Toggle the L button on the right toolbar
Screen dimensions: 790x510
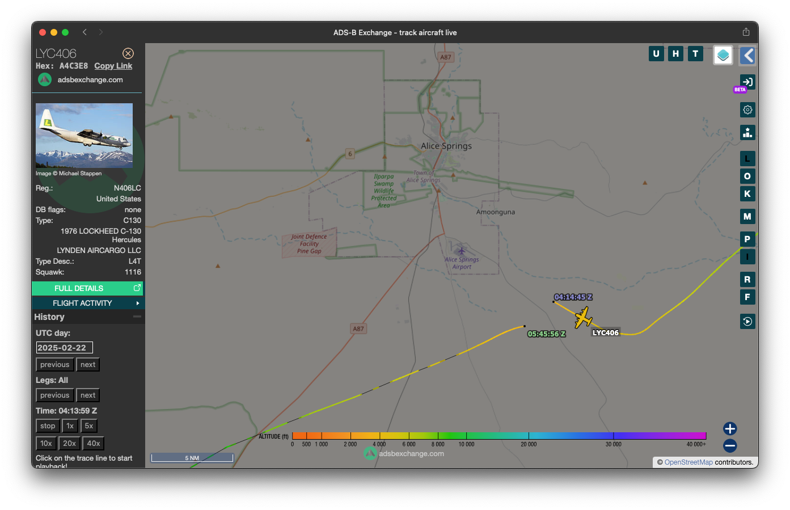(747, 159)
